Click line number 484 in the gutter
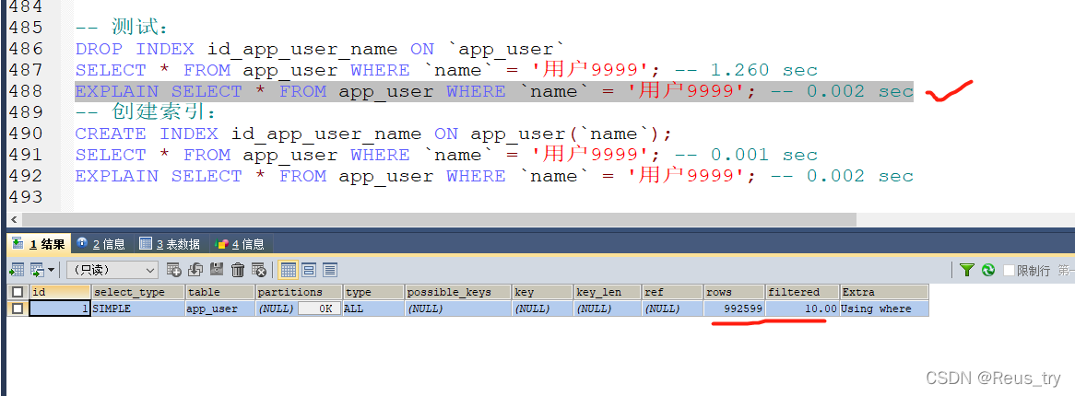 coord(25,6)
